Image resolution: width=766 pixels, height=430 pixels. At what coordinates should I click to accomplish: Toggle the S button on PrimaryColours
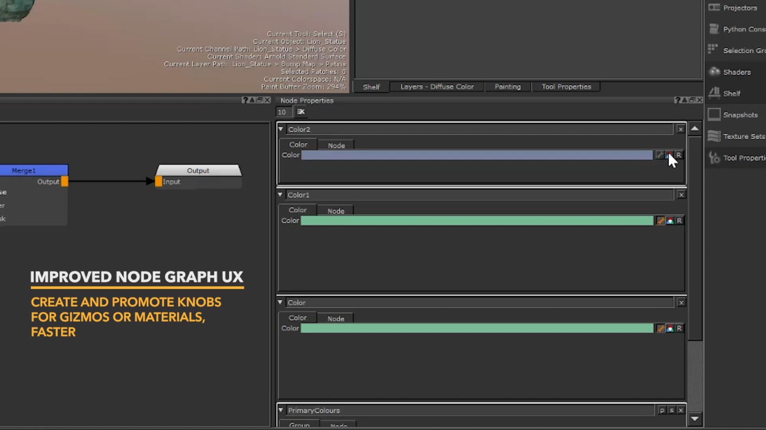tap(672, 410)
